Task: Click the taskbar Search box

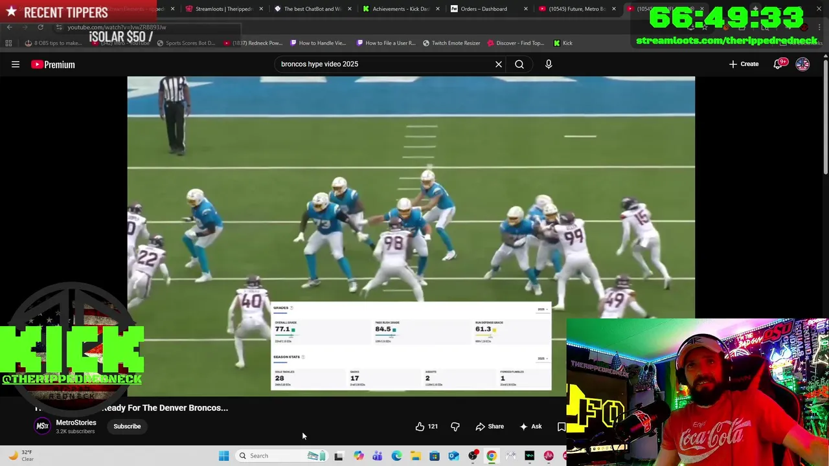Action: pos(282,456)
